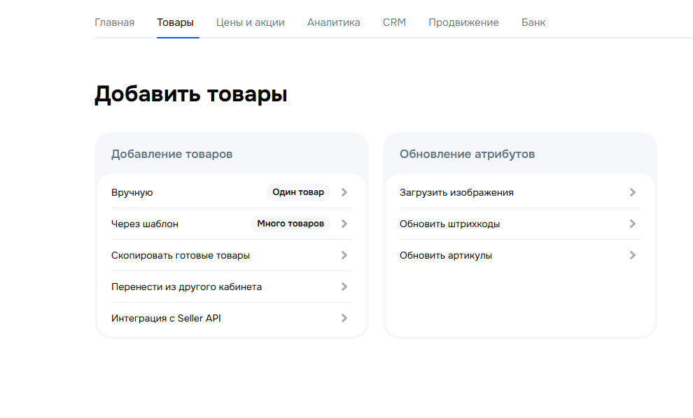Click the arrow next to 'Обновить артикулы'
Screen dimensions: 693x418
pos(632,255)
